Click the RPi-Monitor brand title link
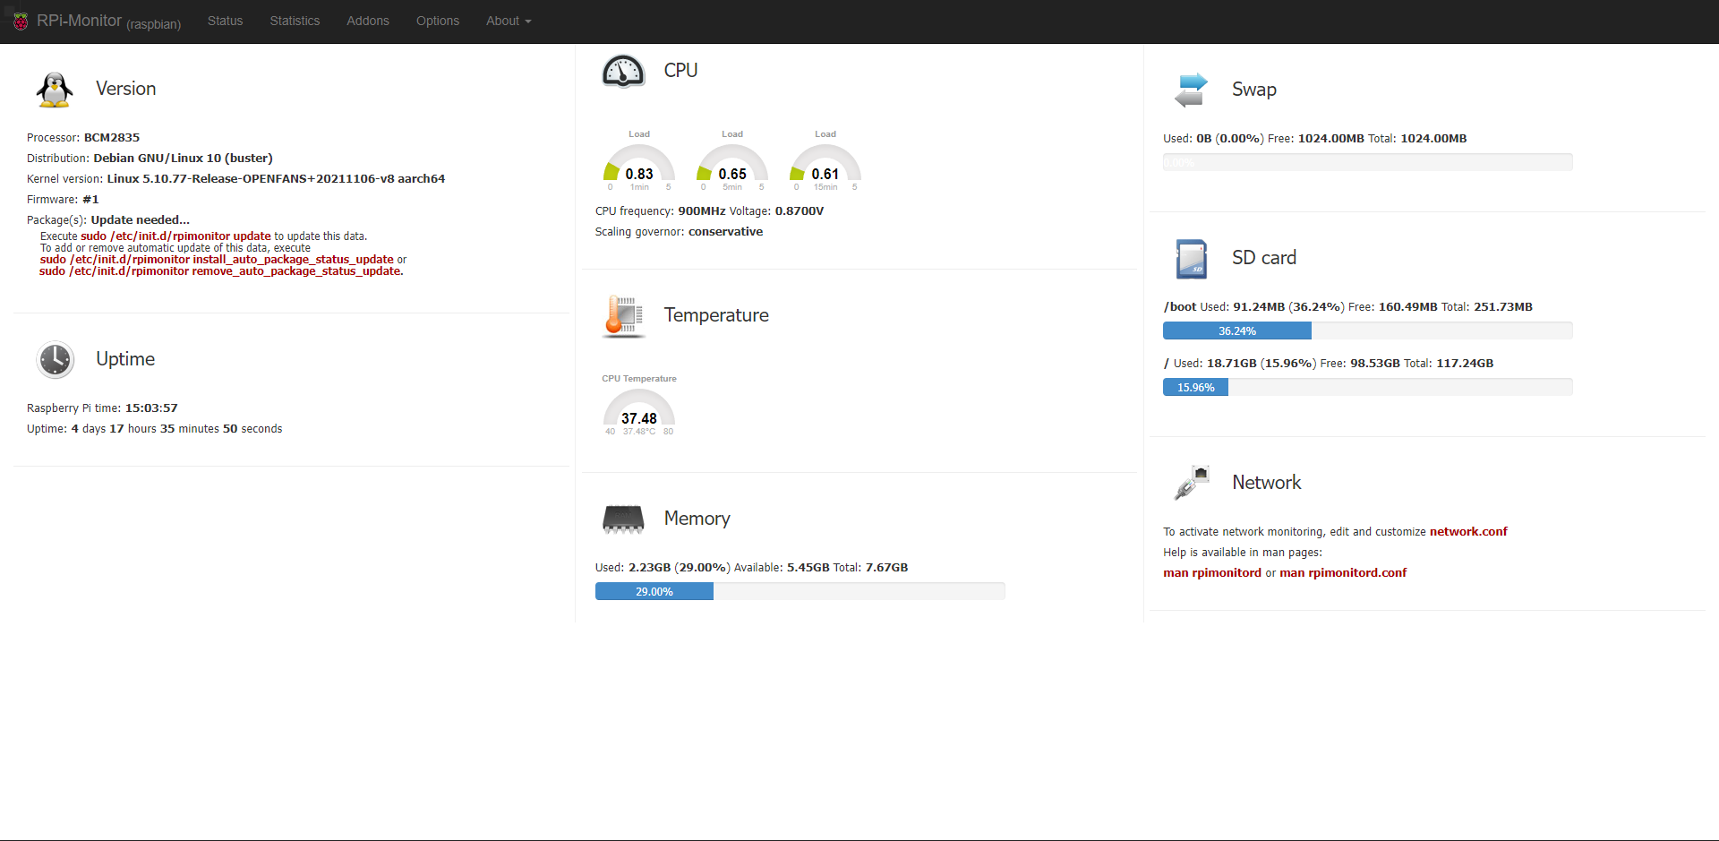Screen dimensions: 1719x841 click(x=79, y=21)
